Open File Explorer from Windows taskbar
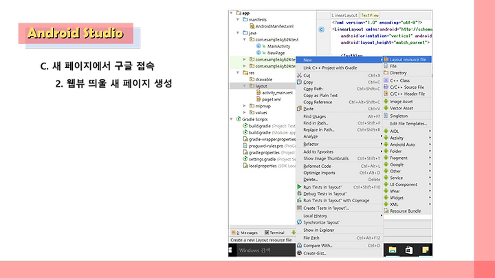The width and height of the screenshot is (495, 278). click(393, 250)
